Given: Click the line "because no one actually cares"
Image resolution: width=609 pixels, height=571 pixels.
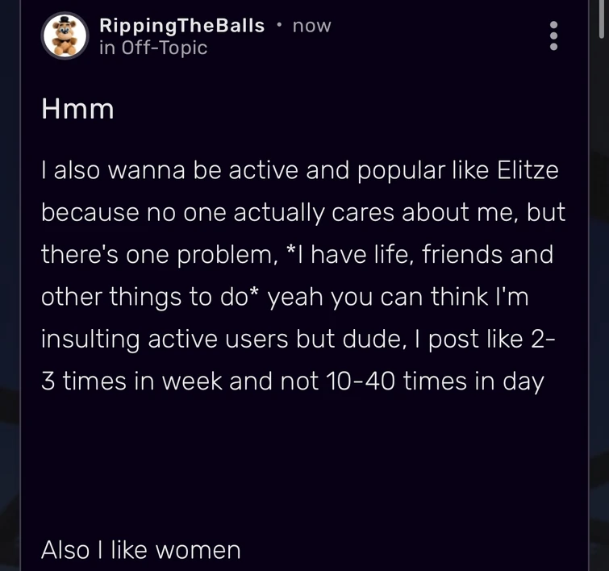Looking at the screenshot, I should coord(302,212).
